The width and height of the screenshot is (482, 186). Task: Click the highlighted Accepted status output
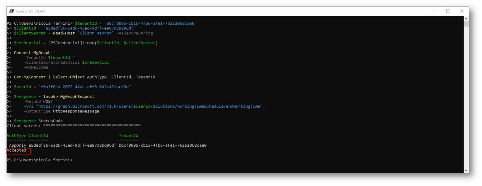point(17,150)
